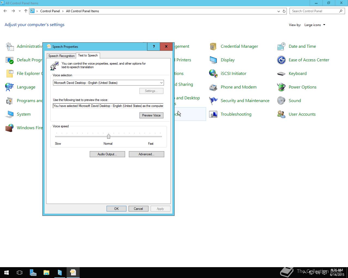
Task: Select the Text to Speech tab
Action: pyautogui.click(x=88, y=55)
